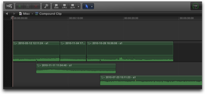The height and width of the screenshot is (94, 205).
Task: Click ruler at 00:00:30:00
Action: point(187,18)
